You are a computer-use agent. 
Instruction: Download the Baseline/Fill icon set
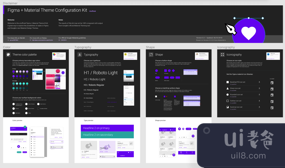pos(259,82)
